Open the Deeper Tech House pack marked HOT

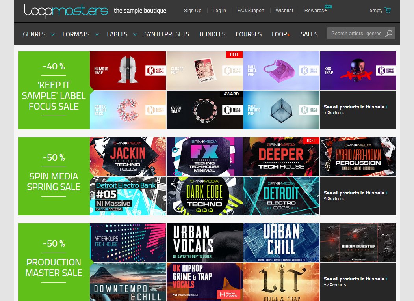point(281,156)
